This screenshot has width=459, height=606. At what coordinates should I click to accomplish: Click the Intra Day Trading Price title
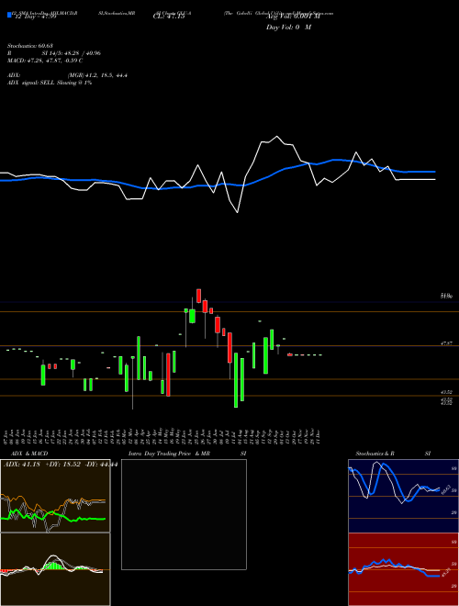click(x=187, y=454)
